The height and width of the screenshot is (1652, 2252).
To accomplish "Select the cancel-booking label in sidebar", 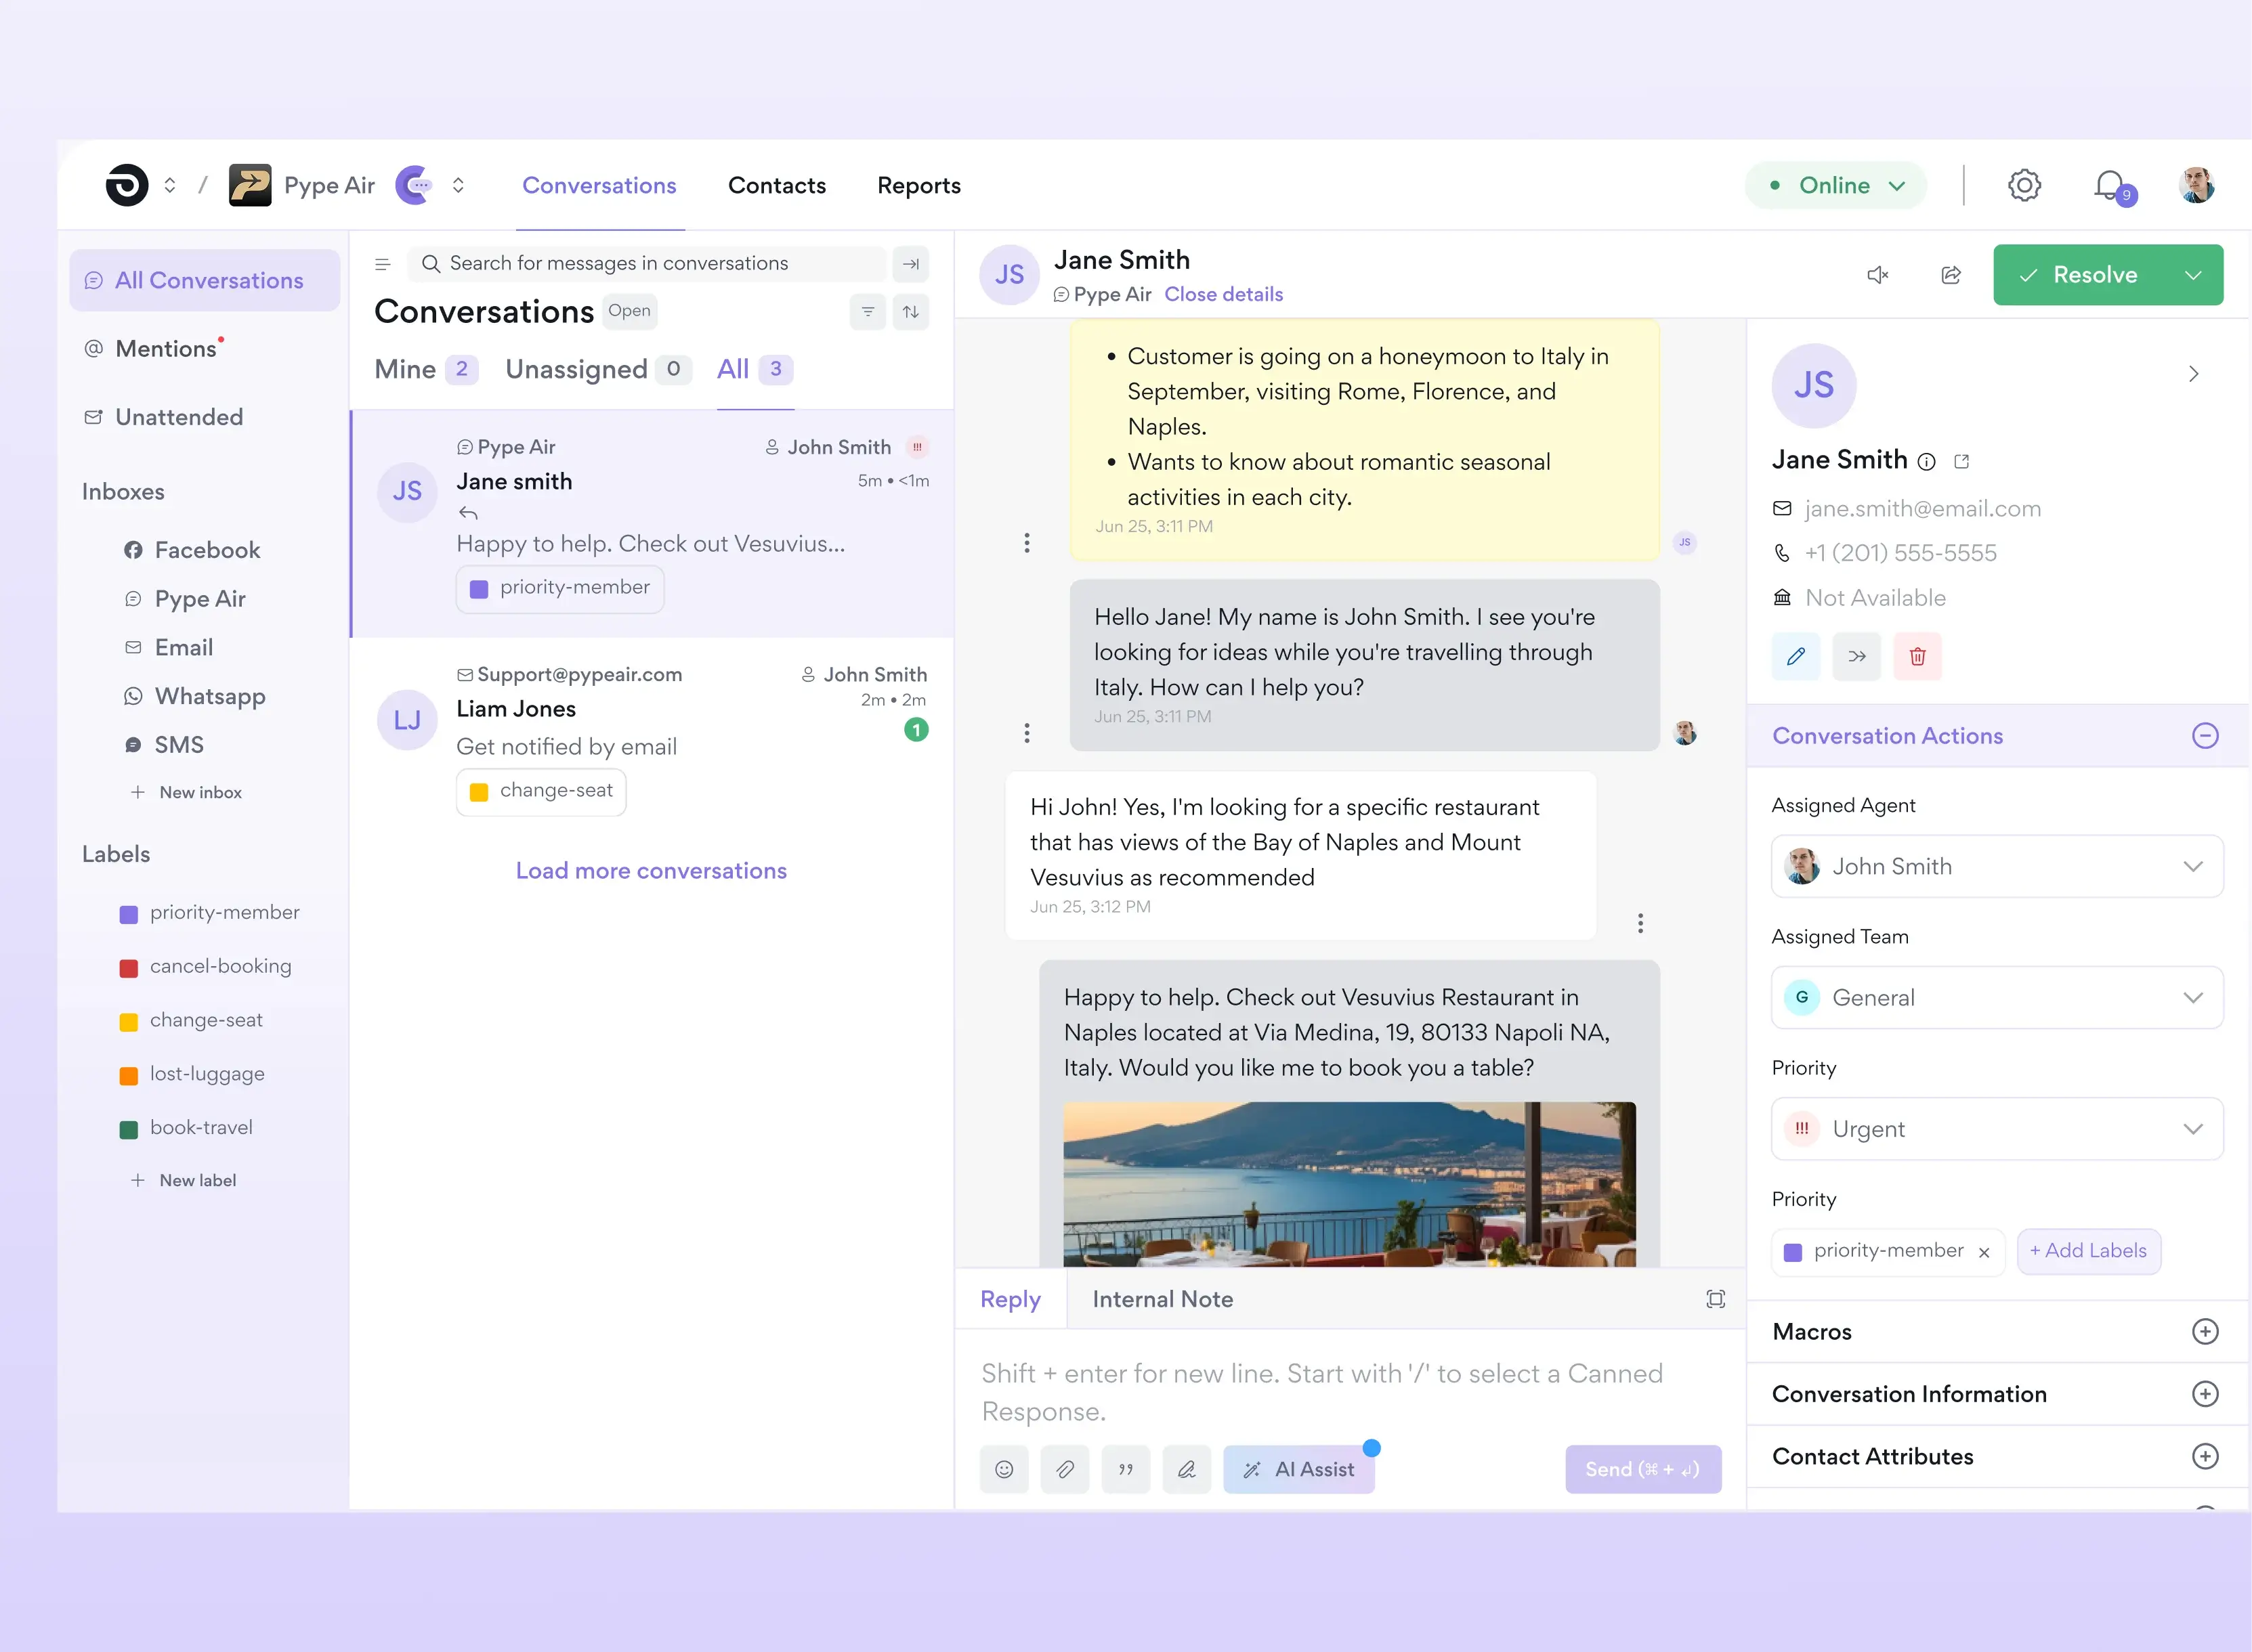I will (x=206, y=967).
